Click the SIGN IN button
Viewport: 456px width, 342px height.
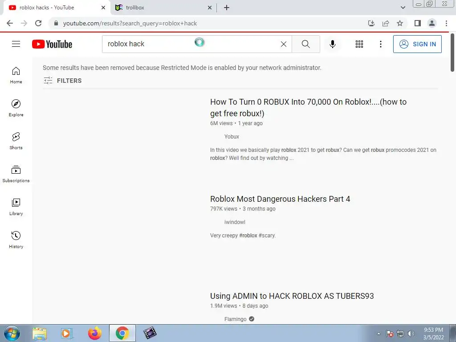(x=417, y=44)
